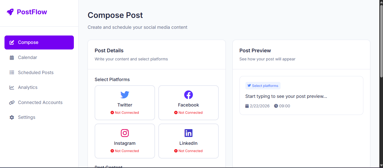The height and width of the screenshot is (168, 383).
Task: Click the post preview placeholder text area
Action: coord(286,96)
